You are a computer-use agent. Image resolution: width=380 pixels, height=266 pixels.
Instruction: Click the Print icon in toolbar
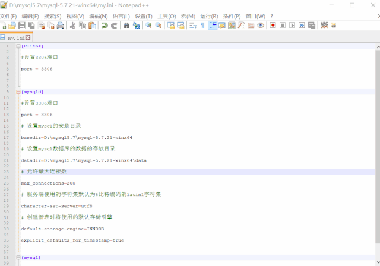(60, 26)
